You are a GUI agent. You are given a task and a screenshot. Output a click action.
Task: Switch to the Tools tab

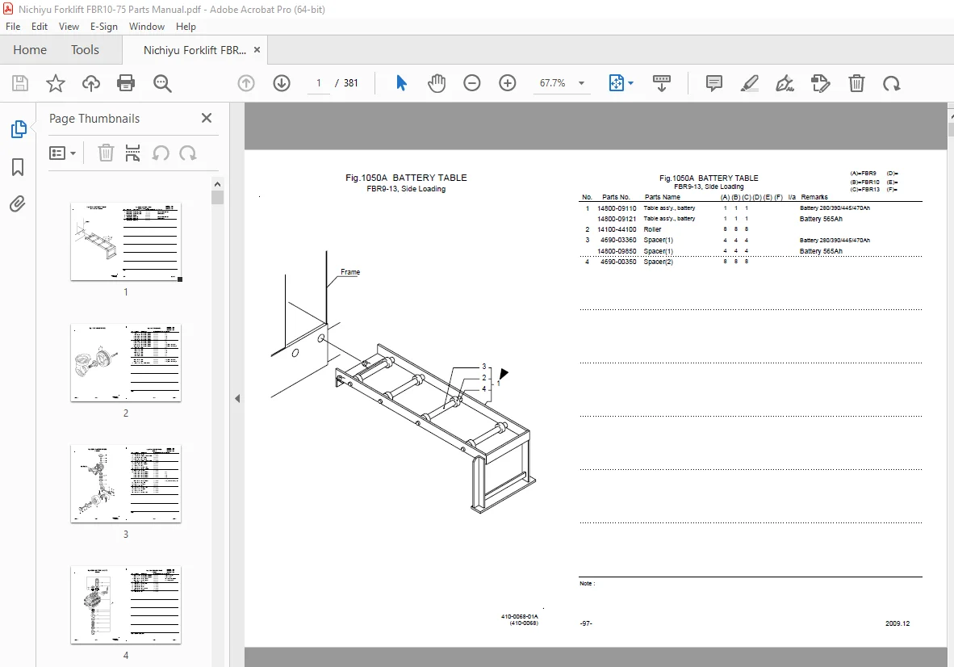tap(85, 50)
